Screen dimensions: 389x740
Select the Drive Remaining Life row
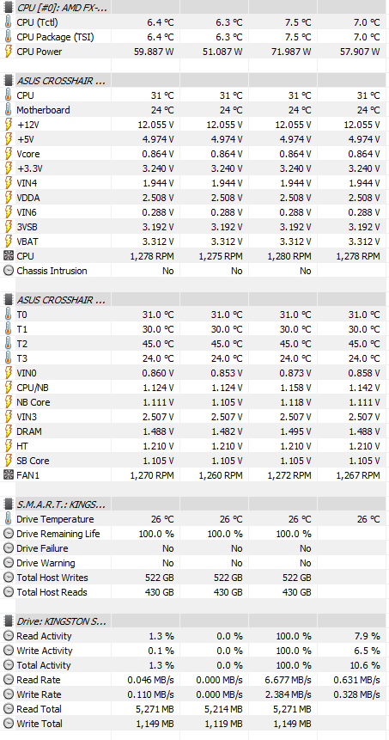point(194,534)
